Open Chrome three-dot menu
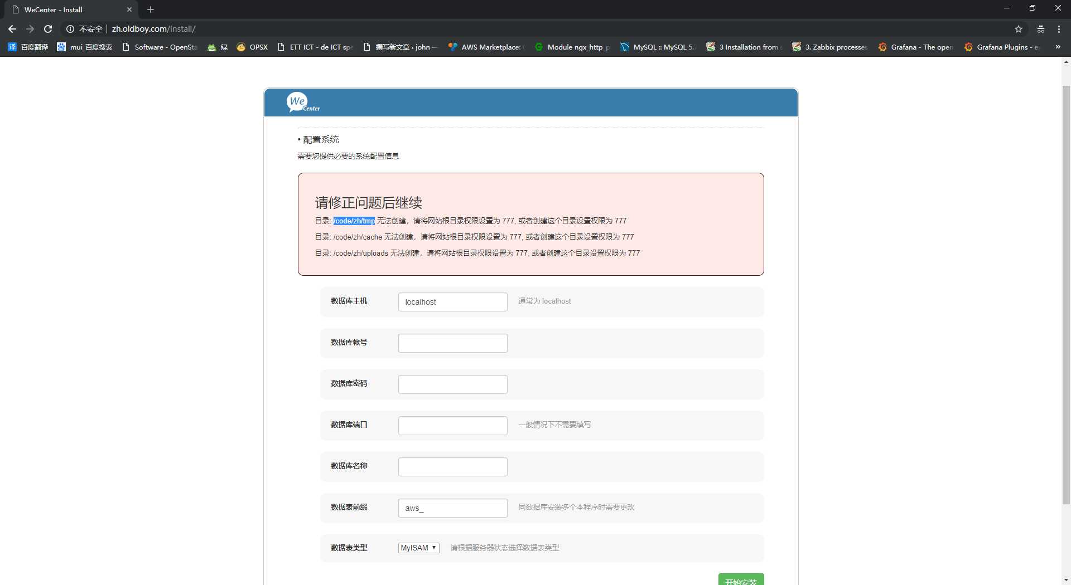Image resolution: width=1071 pixels, height=585 pixels. [x=1059, y=29]
